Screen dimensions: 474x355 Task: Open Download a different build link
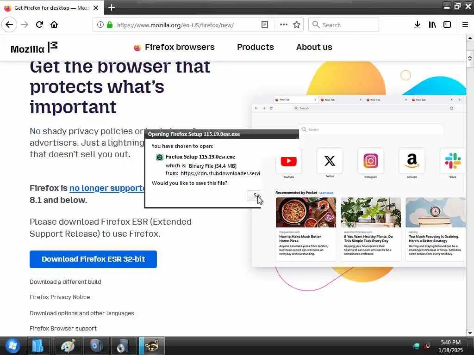[x=65, y=282]
